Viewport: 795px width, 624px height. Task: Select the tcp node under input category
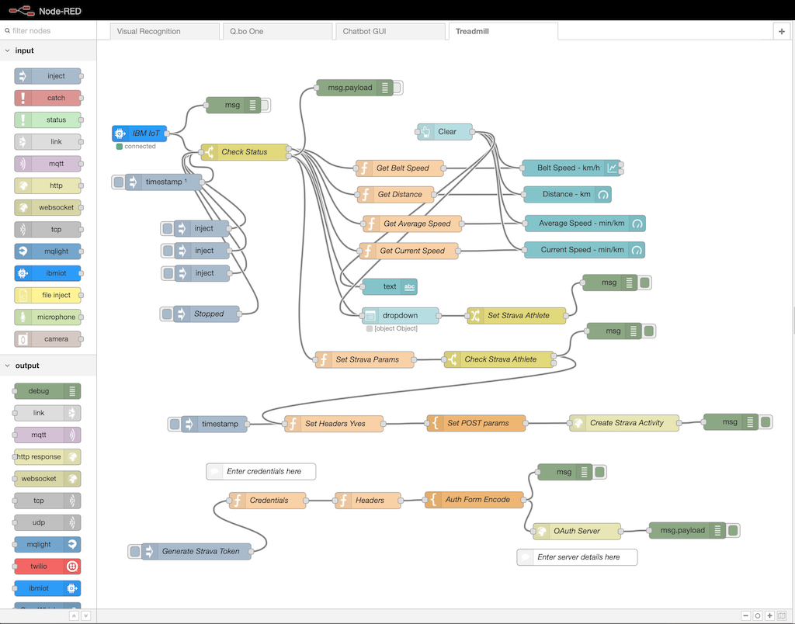point(47,229)
